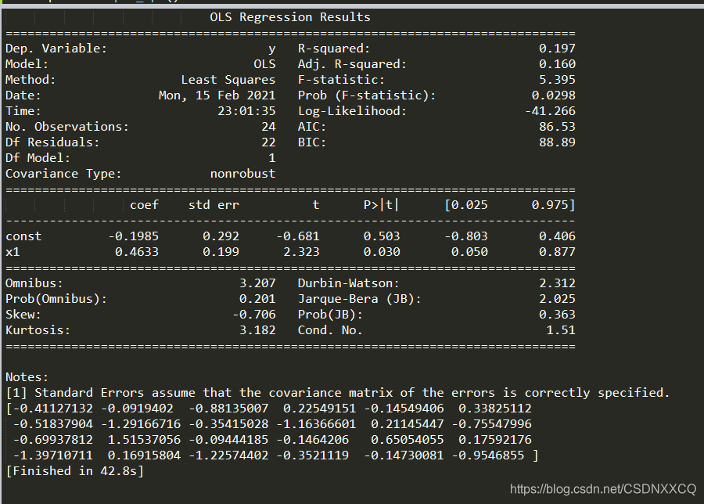Click the Df Residuals value 22
Image resolution: width=704 pixels, height=504 pixels.
click(x=268, y=142)
